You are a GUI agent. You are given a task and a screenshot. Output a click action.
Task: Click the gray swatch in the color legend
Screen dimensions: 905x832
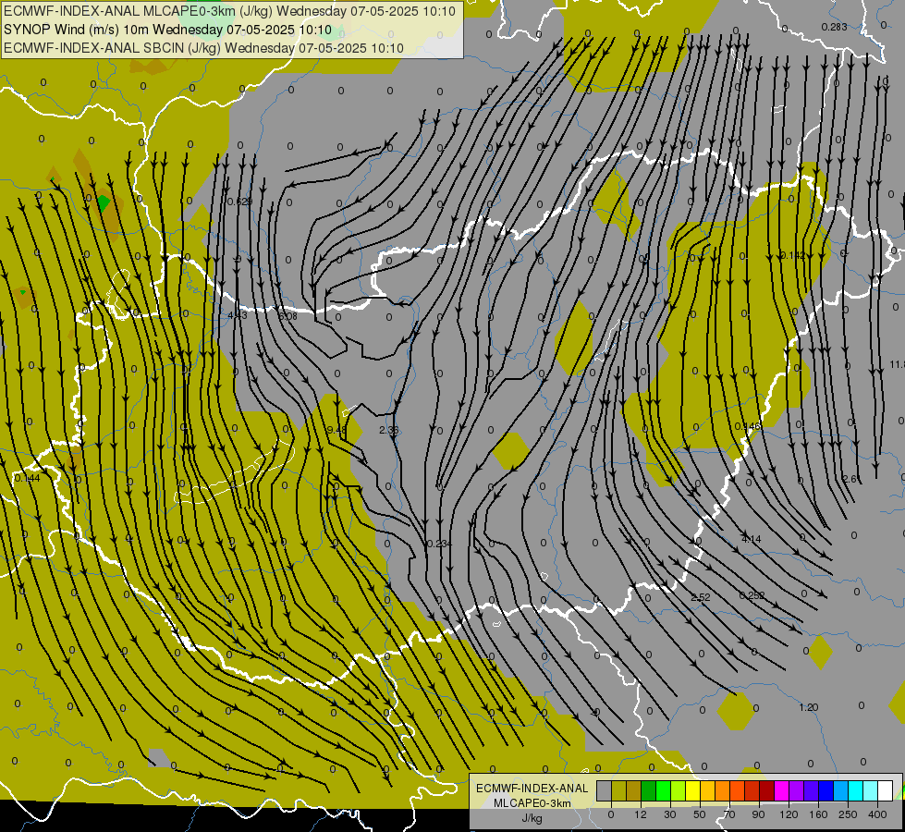[x=605, y=791]
